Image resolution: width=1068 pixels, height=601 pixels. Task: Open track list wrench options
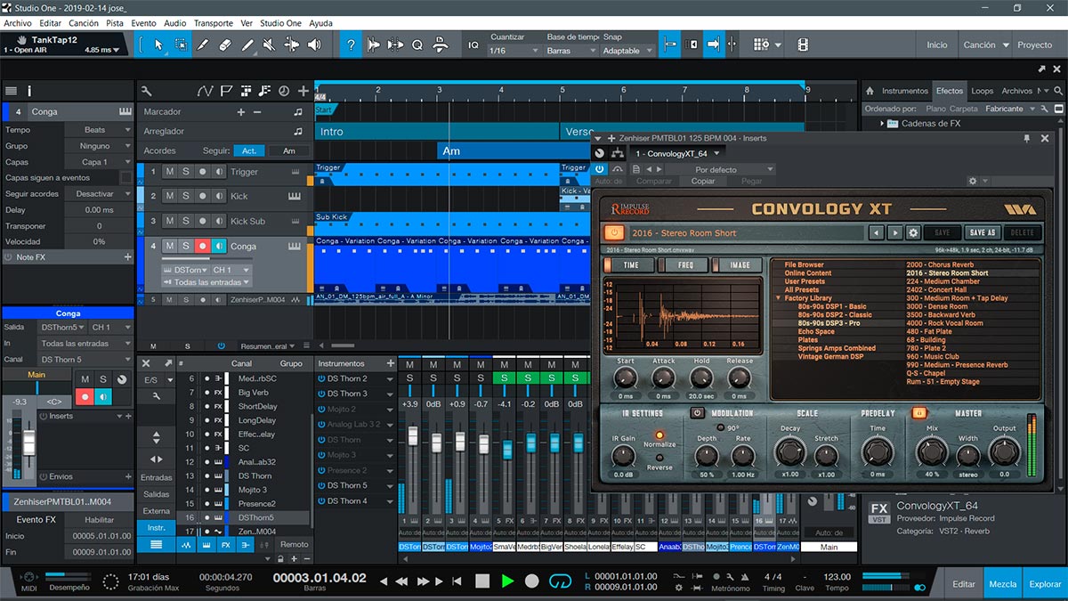147,91
